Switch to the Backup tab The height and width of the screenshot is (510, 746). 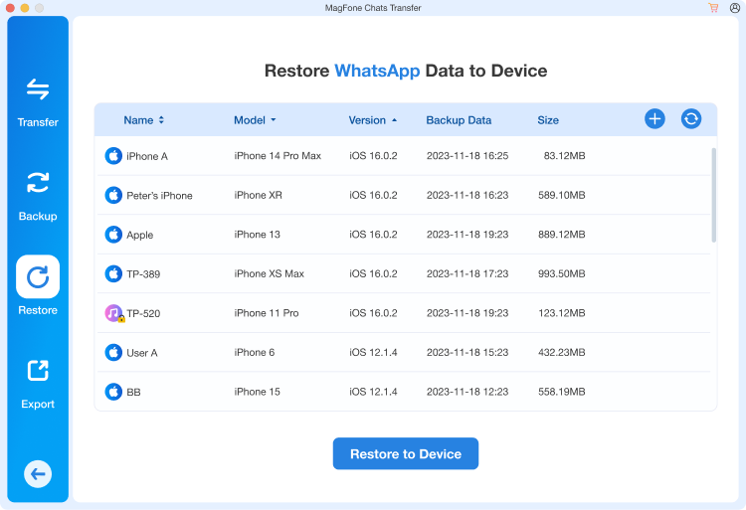coord(38,195)
